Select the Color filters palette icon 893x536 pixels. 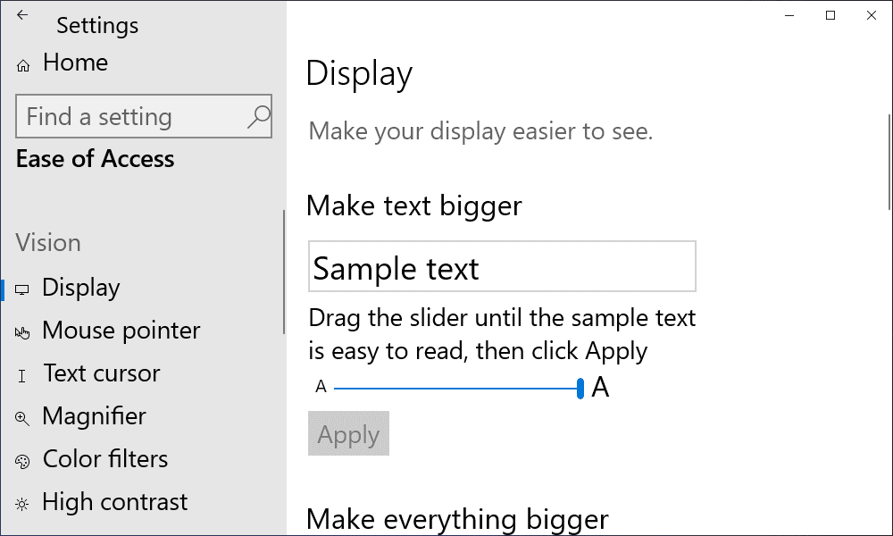22,459
